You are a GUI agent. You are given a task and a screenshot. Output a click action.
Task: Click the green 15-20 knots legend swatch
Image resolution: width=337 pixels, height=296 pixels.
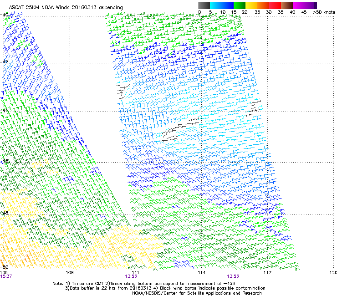[240, 5]
